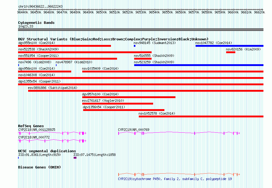The height and width of the screenshot is (188, 272).
Task: Click the RefSeq Genes track title
Action: (x=31, y=126)
